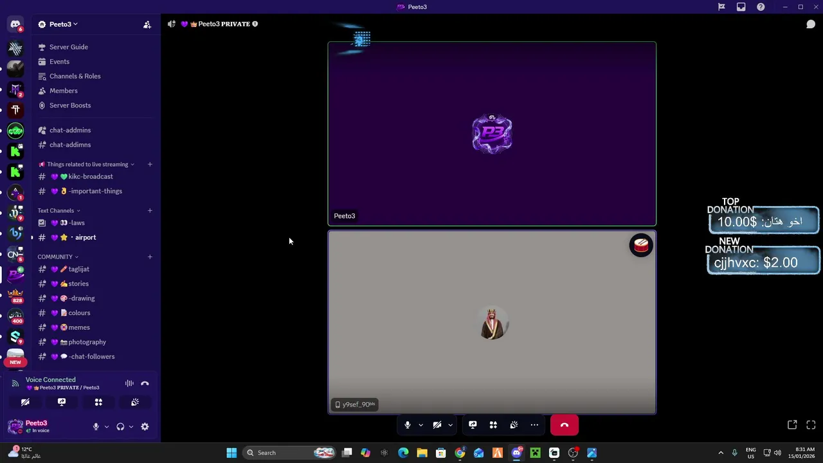Open the chat bubble icon top right

pyautogui.click(x=811, y=24)
